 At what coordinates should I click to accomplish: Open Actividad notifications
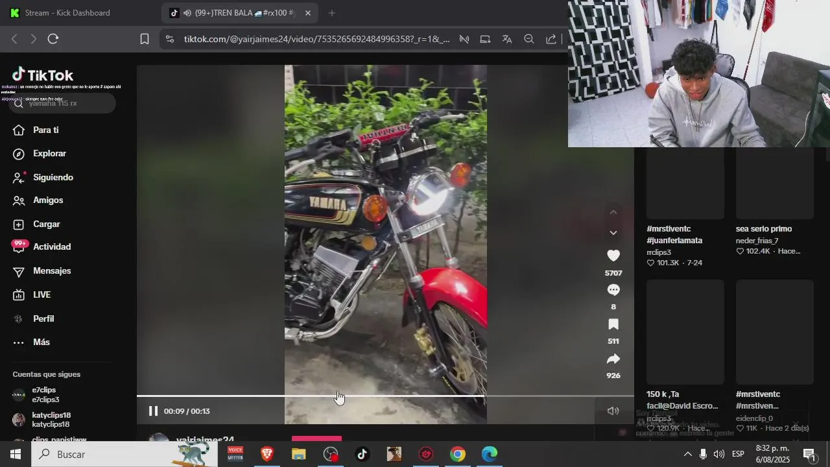pyautogui.click(x=52, y=247)
